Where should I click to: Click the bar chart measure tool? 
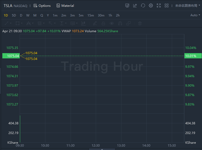(x=83, y=23)
